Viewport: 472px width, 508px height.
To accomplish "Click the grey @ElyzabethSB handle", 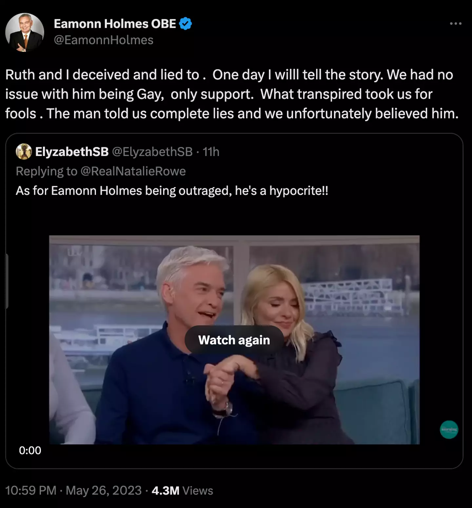I will pos(152,152).
